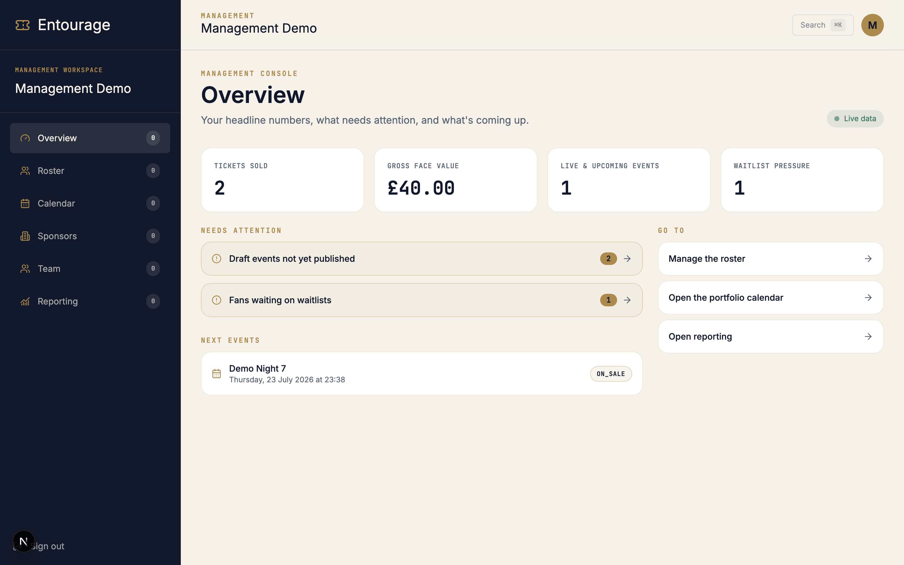Click the NEXT EVENTS section label
Image resolution: width=904 pixels, height=565 pixels.
click(230, 341)
